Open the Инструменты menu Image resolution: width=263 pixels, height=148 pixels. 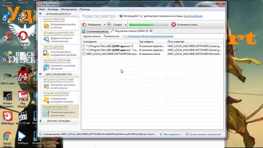(69, 9)
